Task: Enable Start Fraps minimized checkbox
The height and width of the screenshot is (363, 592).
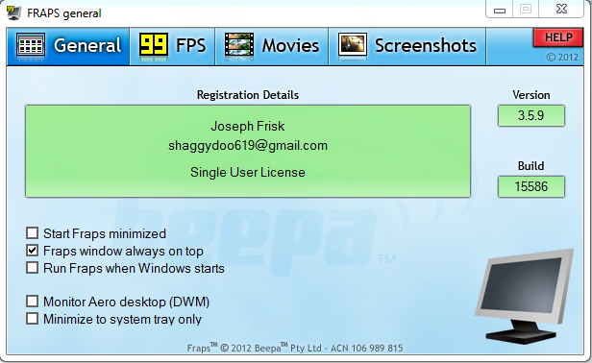Action: pos(32,233)
